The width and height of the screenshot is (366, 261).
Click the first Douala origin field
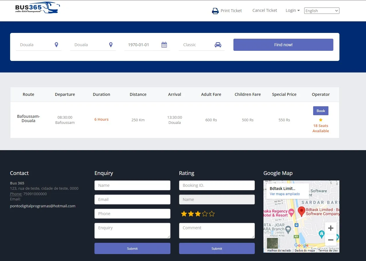point(39,45)
